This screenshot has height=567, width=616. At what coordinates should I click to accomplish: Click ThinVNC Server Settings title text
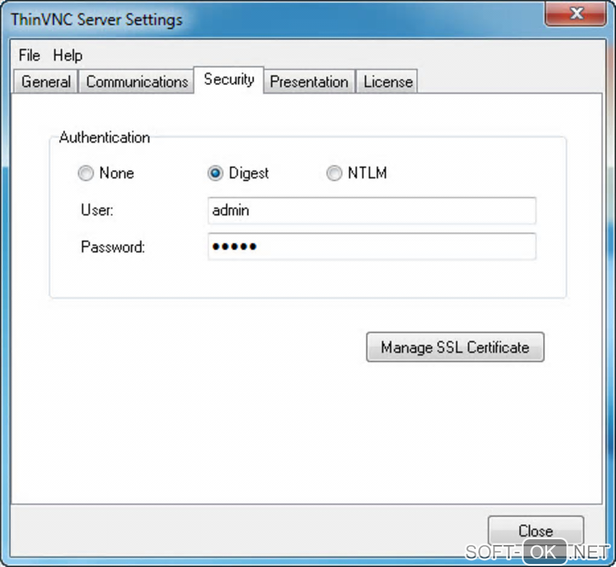(97, 20)
